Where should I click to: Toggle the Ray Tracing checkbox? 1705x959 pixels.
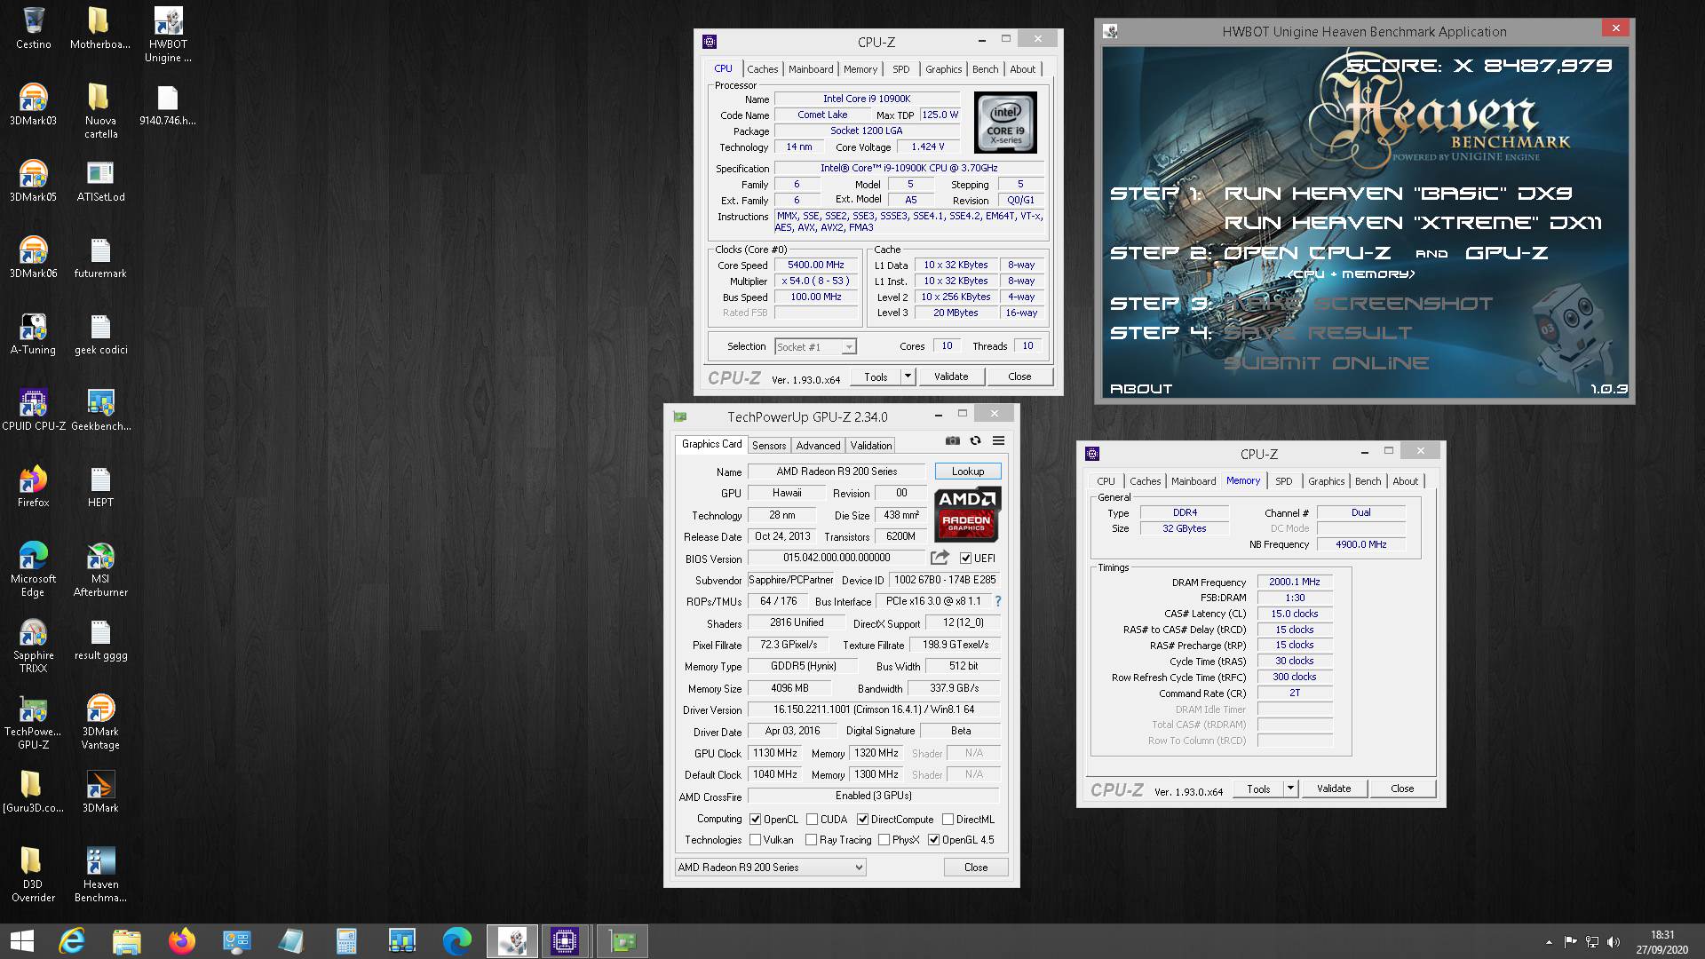(811, 840)
